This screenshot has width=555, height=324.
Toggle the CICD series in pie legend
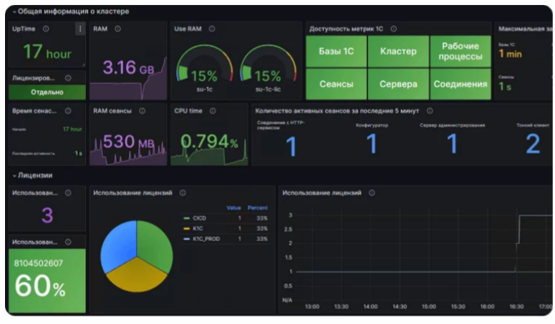click(x=198, y=218)
